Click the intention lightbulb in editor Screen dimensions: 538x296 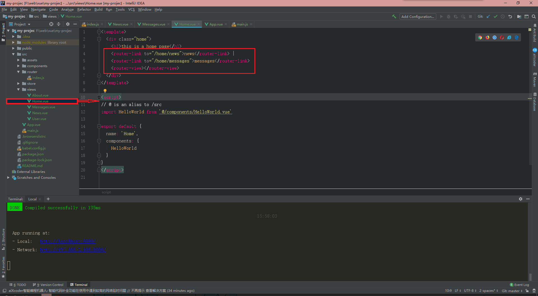(105, 91)
